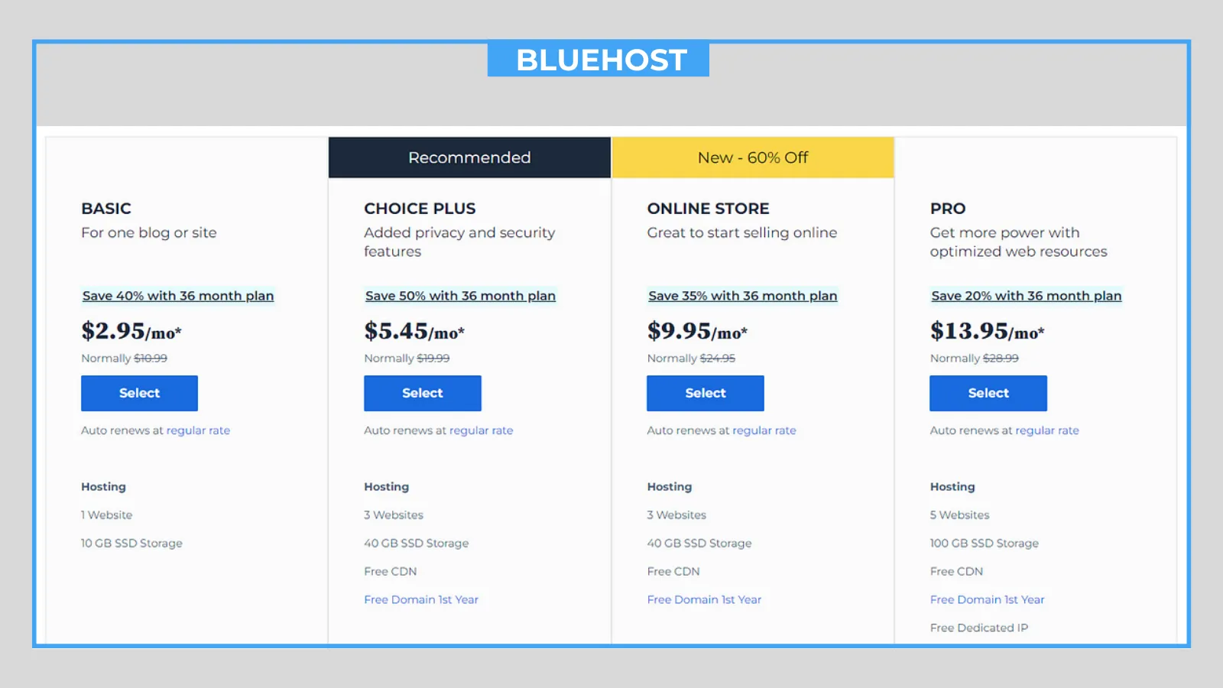Open Free Domain 1st Year in Pro plan
Image resolution: width=1223 pixels, height=688 pixels.
(x=987, y=599)
